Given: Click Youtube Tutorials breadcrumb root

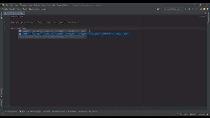Looking at the screenshot, I should (9, 9).
